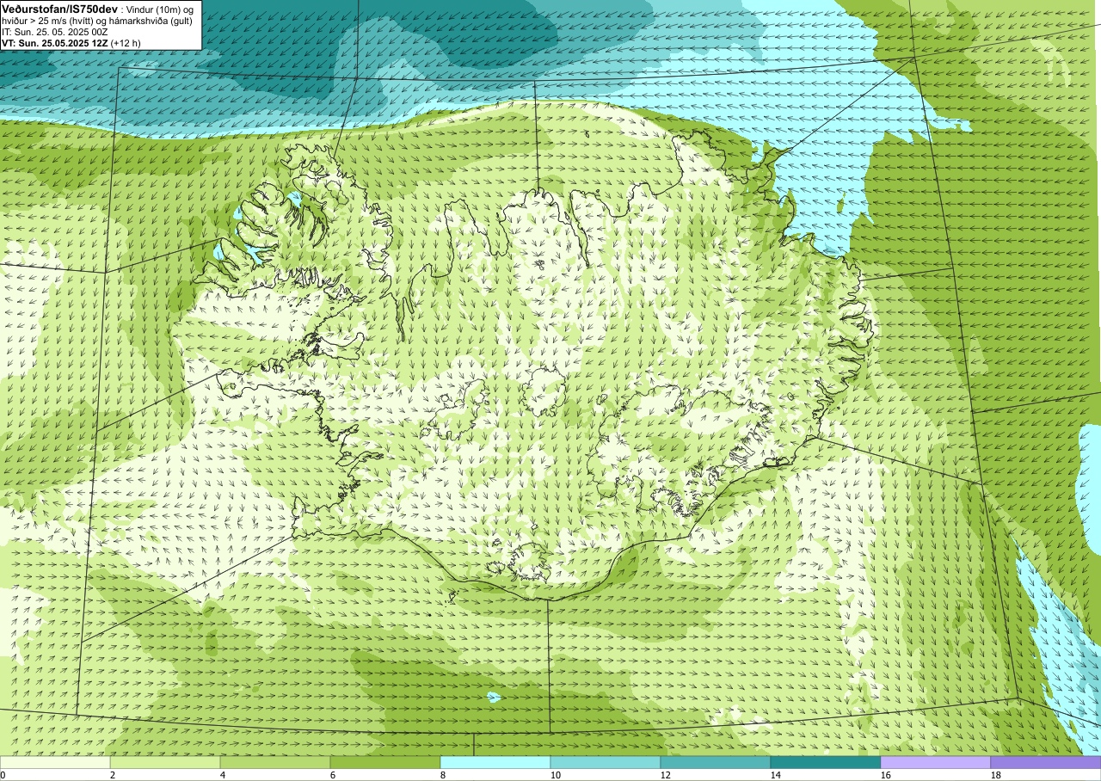Image resolution: width=1101 pixels, height=781 pixels.
Task: Click the 16–18 m/s lavender legend swatch
Action: click(936, 762)
